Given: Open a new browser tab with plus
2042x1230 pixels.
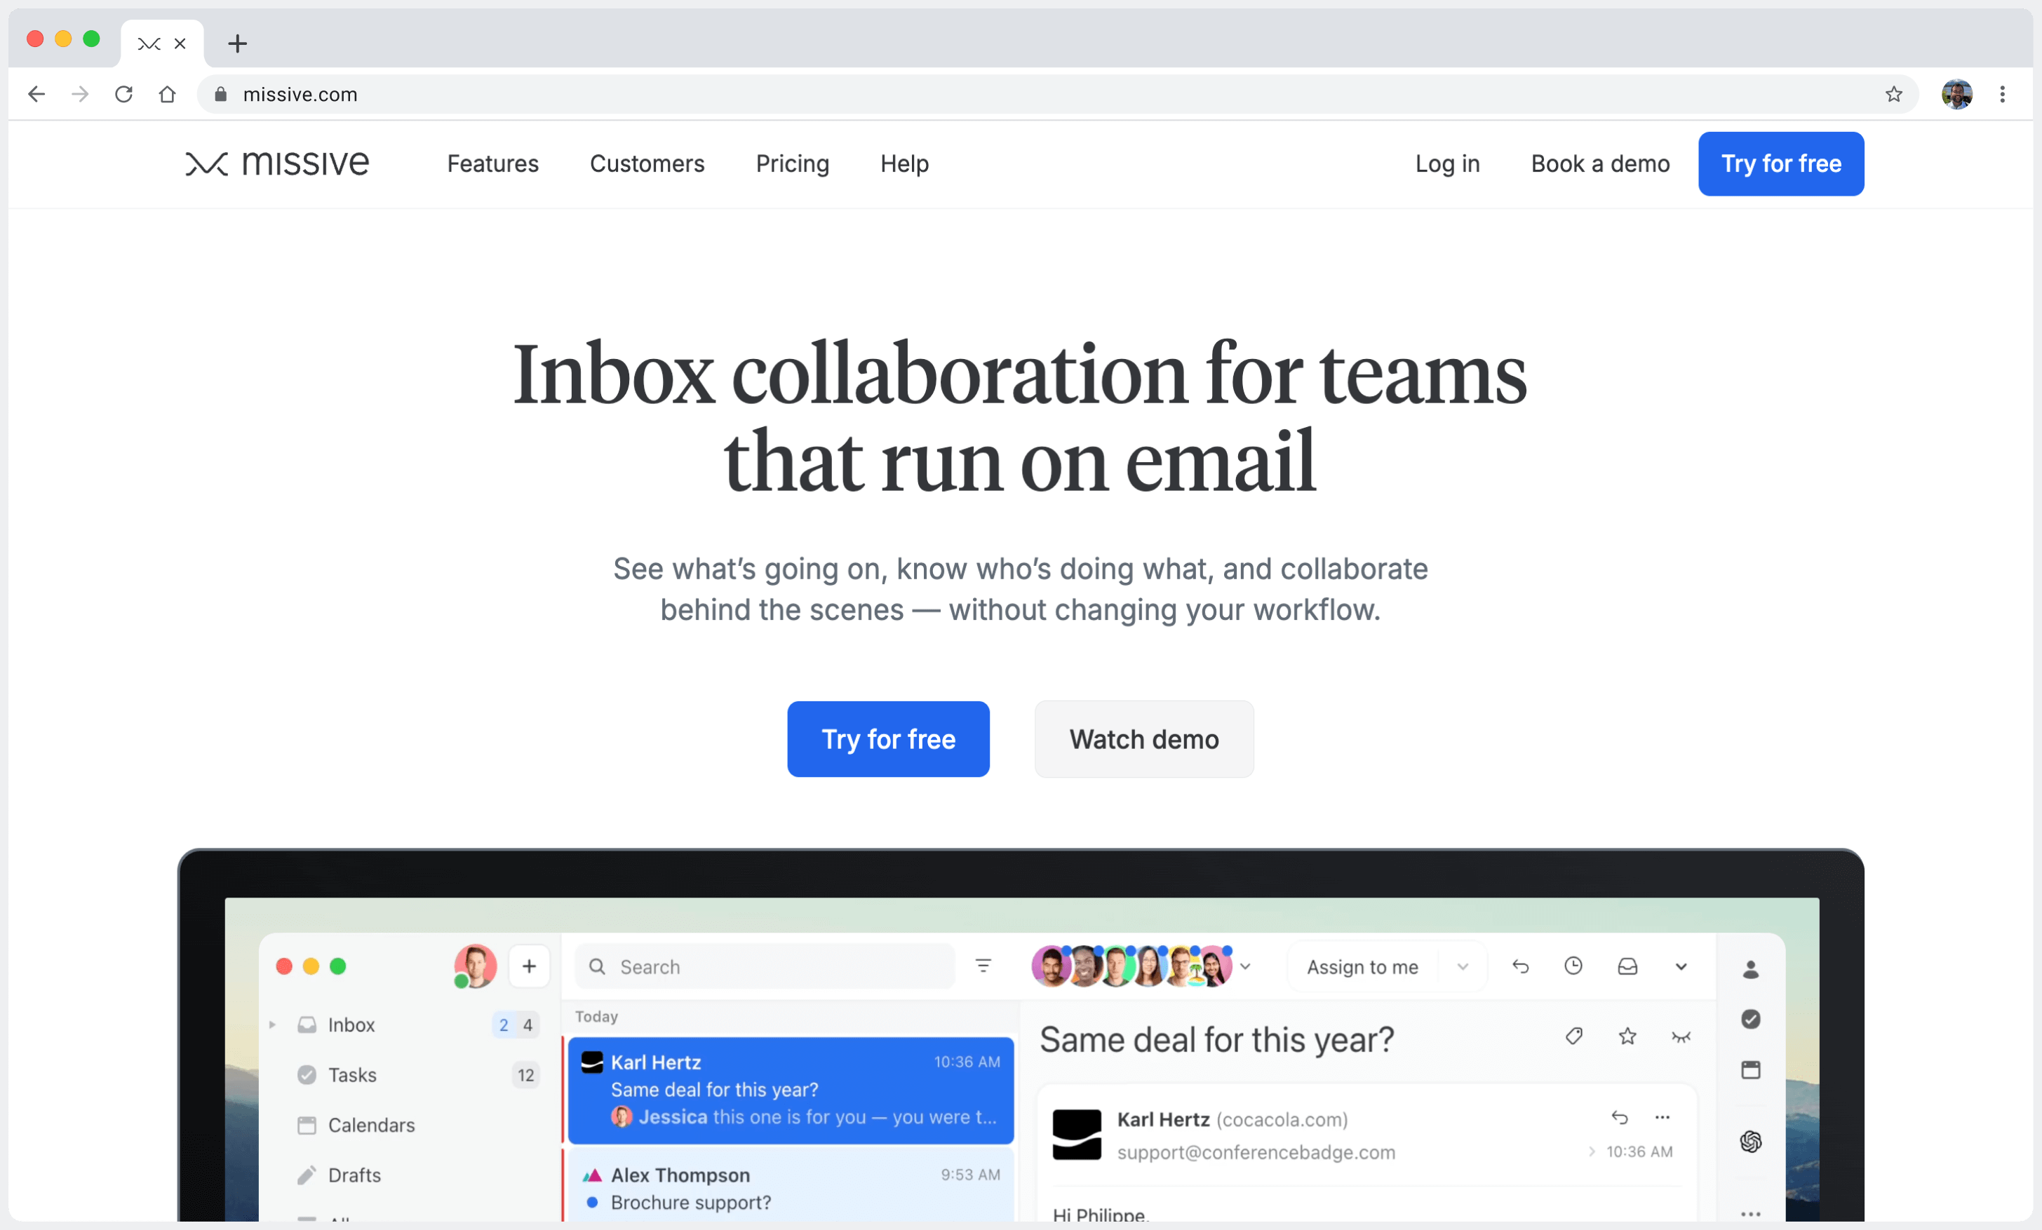Looking at the screenshot, I should click(238, 44).
